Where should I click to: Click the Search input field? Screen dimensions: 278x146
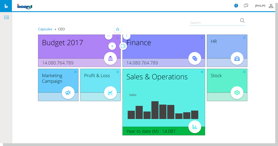click(x=214, y=23)
